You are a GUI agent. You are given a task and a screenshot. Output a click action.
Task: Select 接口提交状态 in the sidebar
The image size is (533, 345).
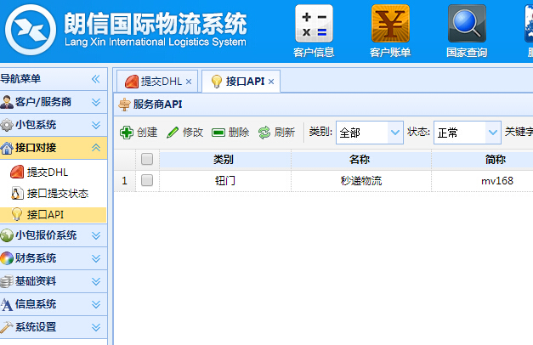[58, 194]
